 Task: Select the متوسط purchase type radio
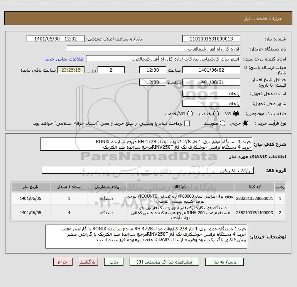point(223,123)
